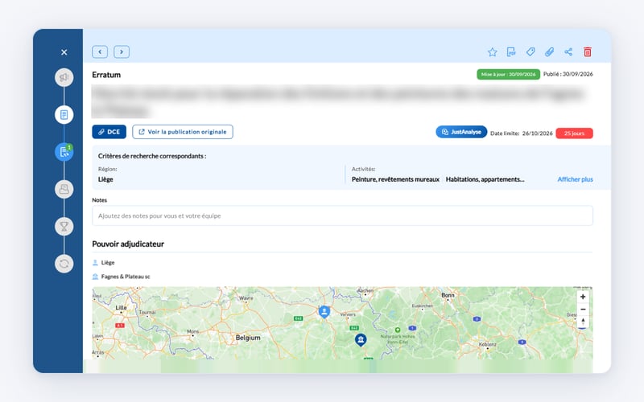Zoom out on the map

coord(583,310)
